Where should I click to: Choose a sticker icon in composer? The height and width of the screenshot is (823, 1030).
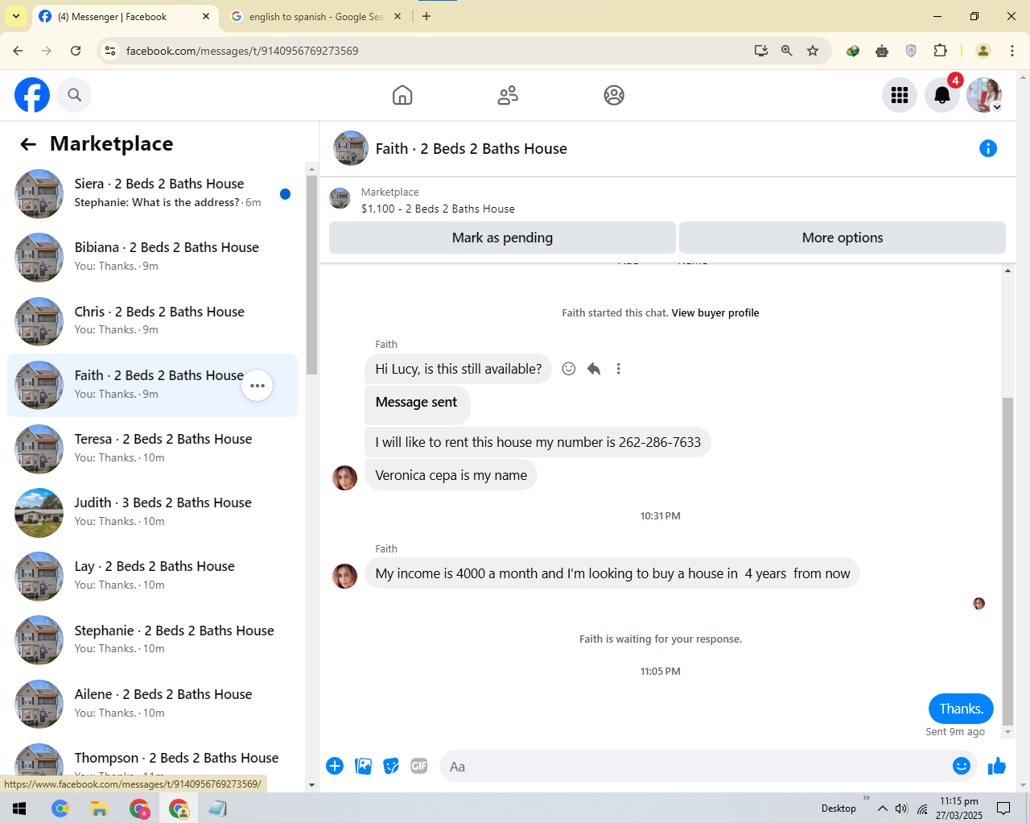(392, 766)
